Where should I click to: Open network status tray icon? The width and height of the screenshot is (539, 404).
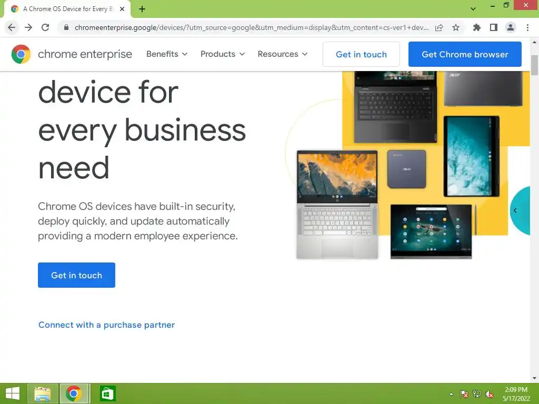pyautogui.click(x=477, y=394)
